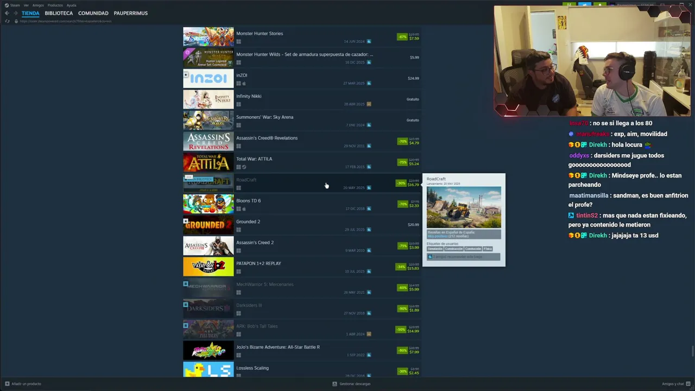Switch to the TIENDA tab

coord(30,13)
